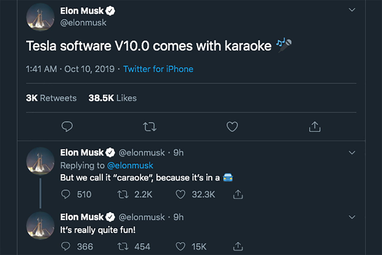View the 3K Retweets list
The height and width of the screenshot is (255, 382).
51,98
